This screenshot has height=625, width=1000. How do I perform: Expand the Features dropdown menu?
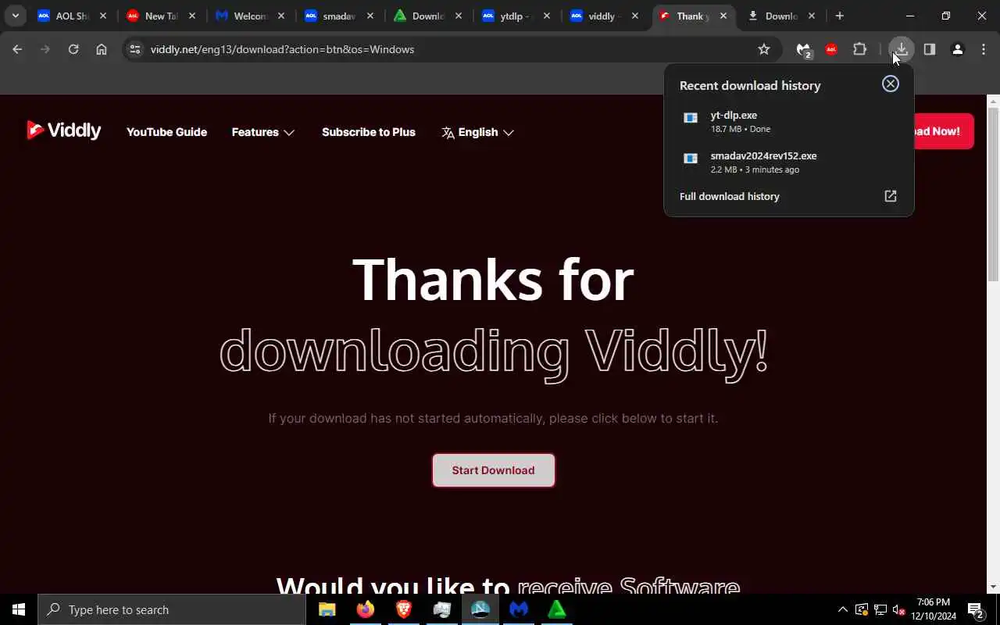pyautogui.click(x=262, y=132)
